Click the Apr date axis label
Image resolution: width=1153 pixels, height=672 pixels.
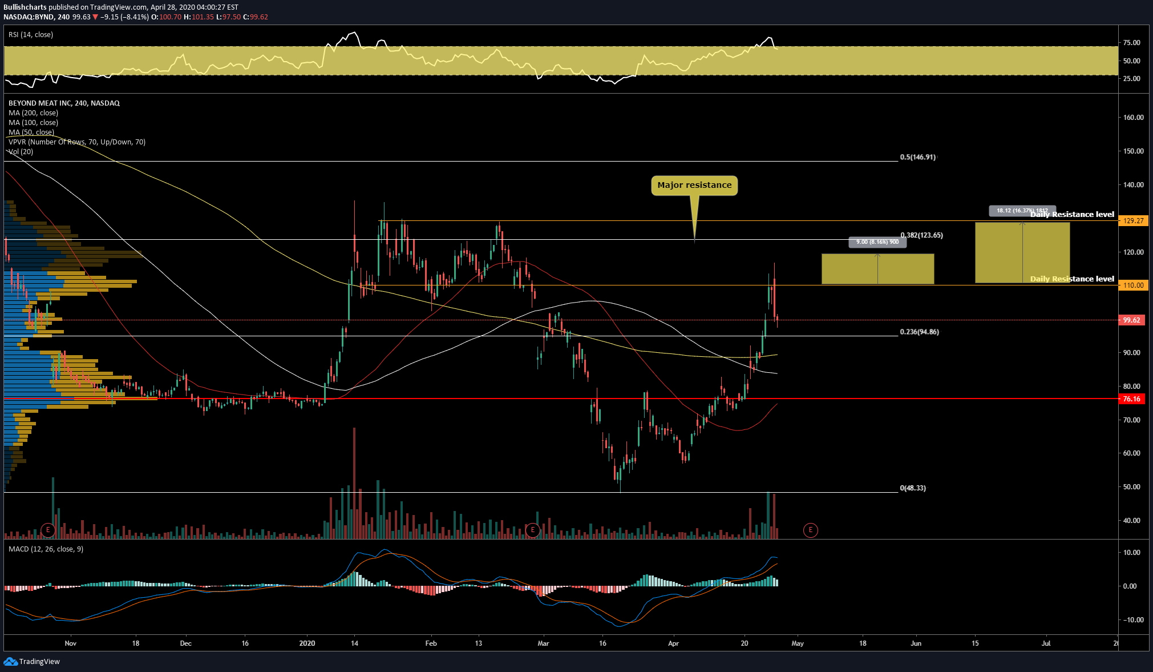[673, 643]
